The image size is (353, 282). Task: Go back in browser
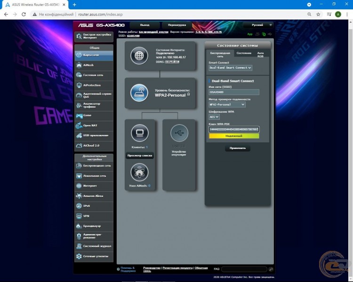click(6, 15)
